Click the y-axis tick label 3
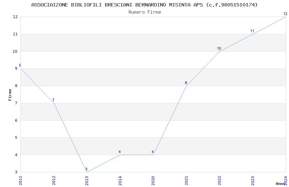 tap(16, 172)
